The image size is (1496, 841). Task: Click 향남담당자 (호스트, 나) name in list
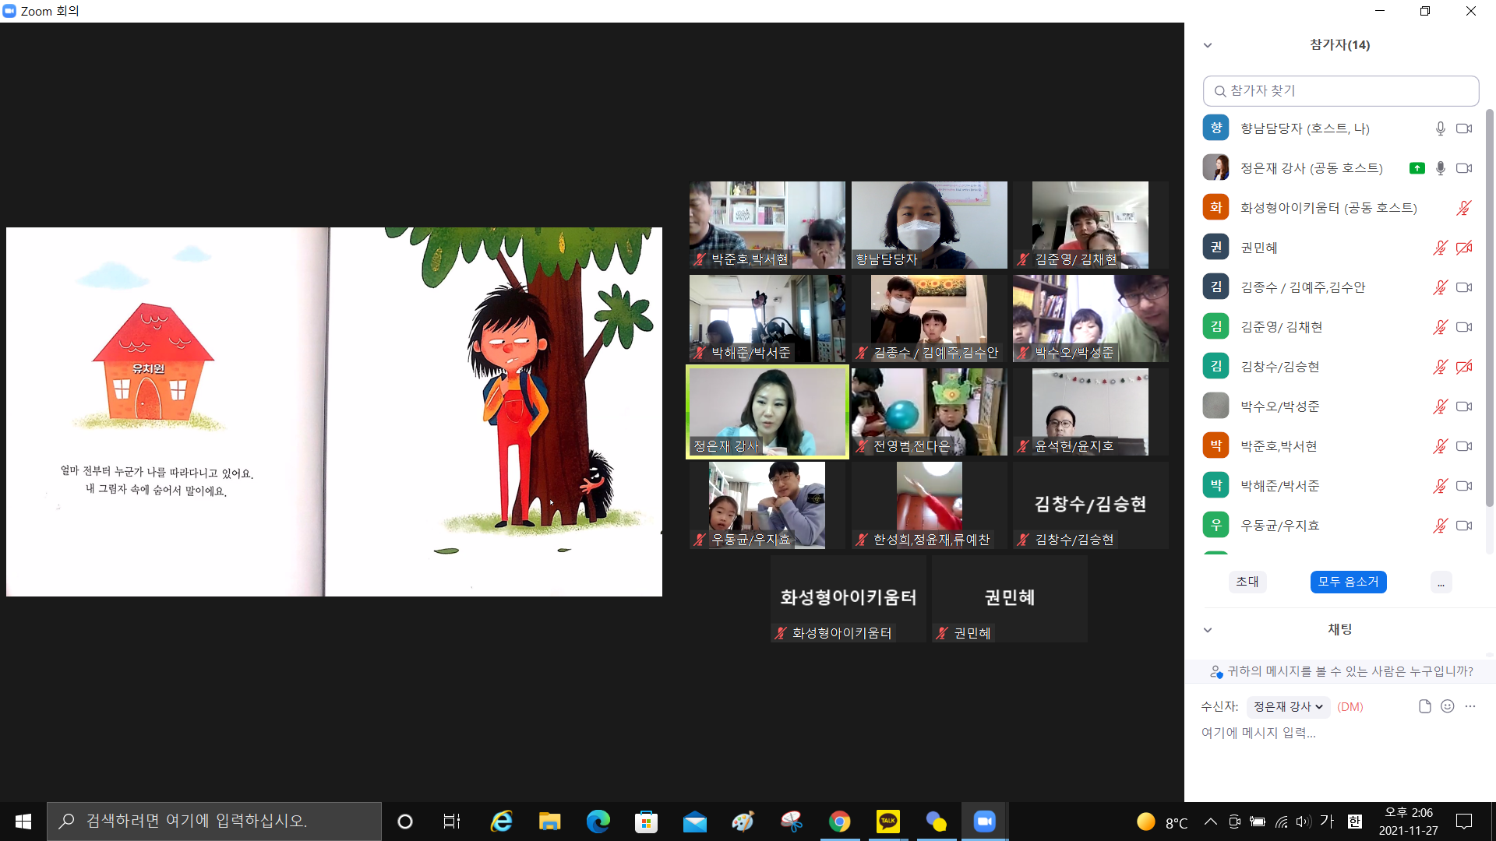[1305, 128]
